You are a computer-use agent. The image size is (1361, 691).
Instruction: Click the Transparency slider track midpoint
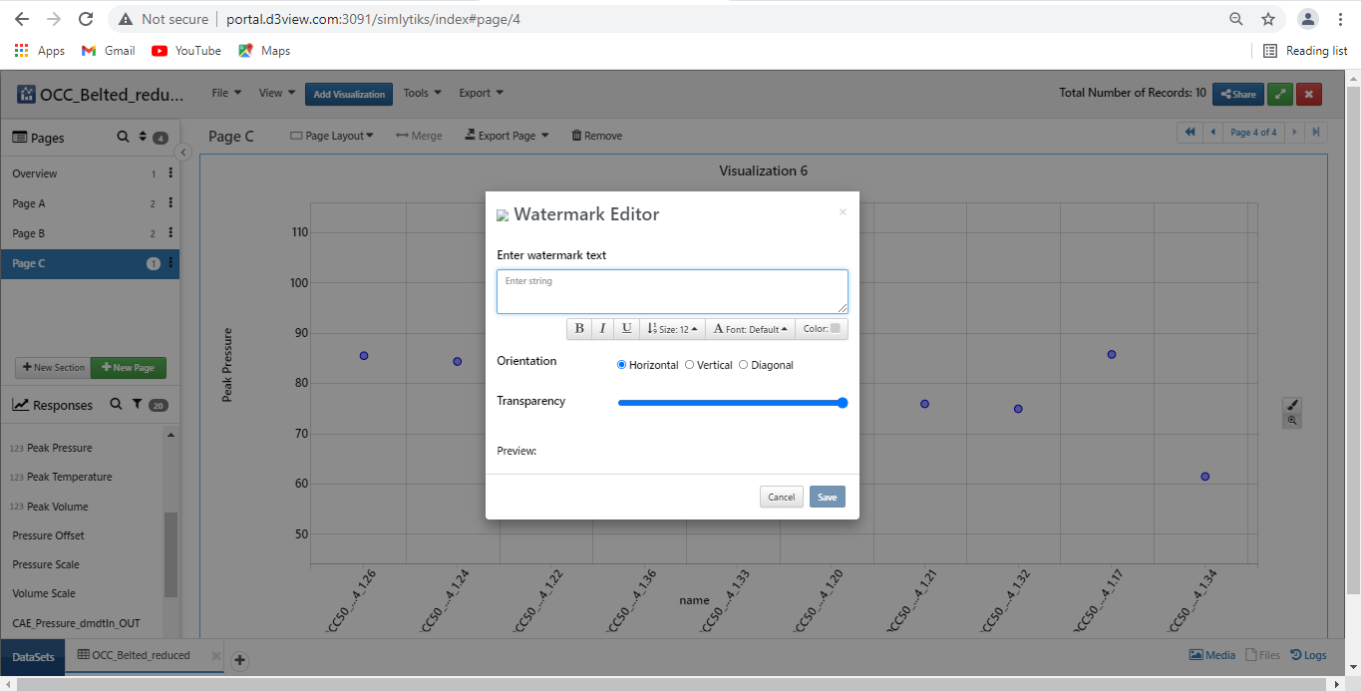[732, 403]
